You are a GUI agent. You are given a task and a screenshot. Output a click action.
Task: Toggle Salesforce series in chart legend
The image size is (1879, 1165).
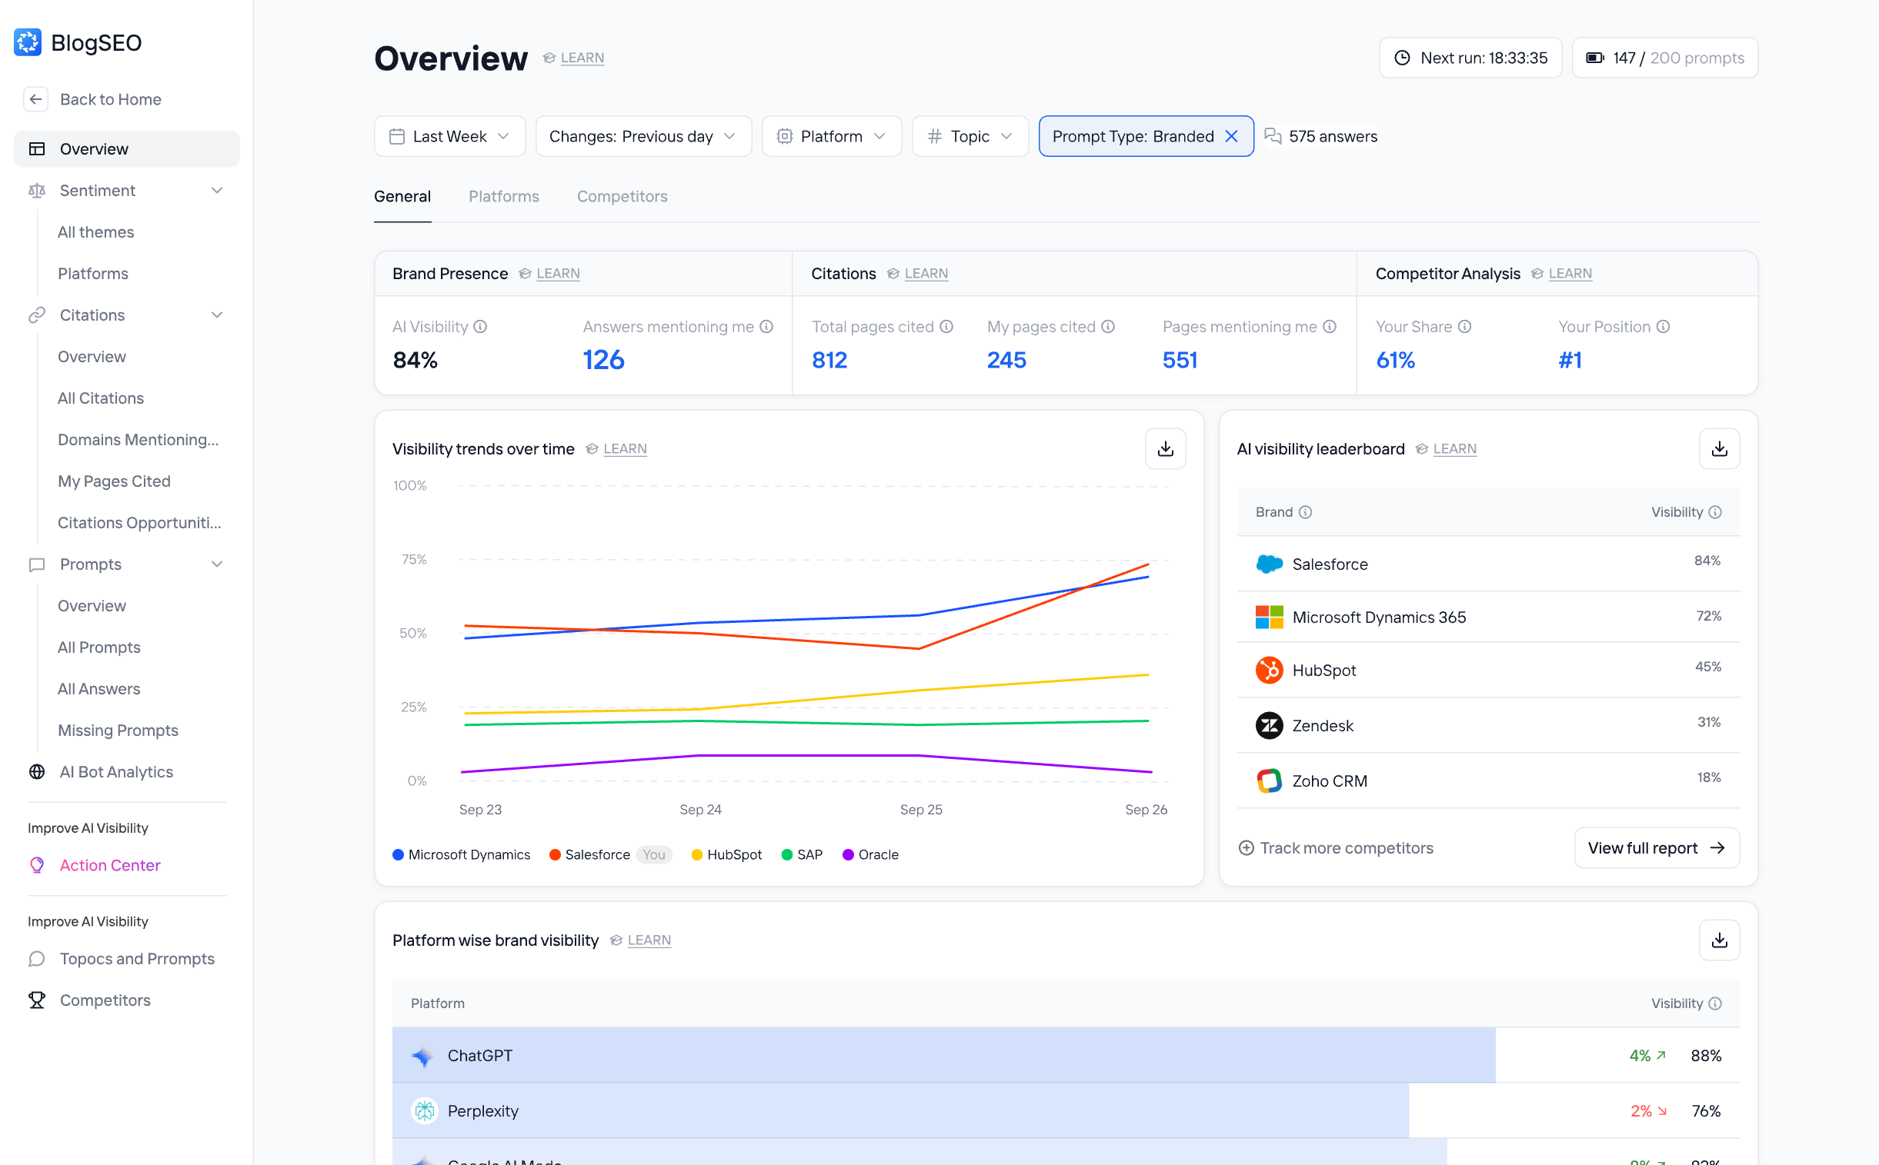click(x=596, y=854)
